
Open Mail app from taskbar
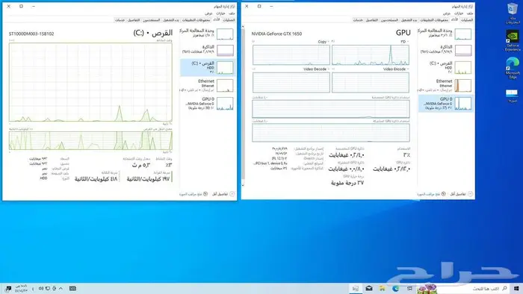pyautogui.click(x=369, y=288)
